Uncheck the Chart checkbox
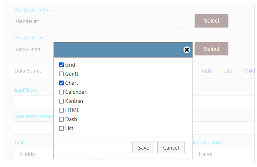257x167 pixels. pyautogui.click(x=61, y=83)
